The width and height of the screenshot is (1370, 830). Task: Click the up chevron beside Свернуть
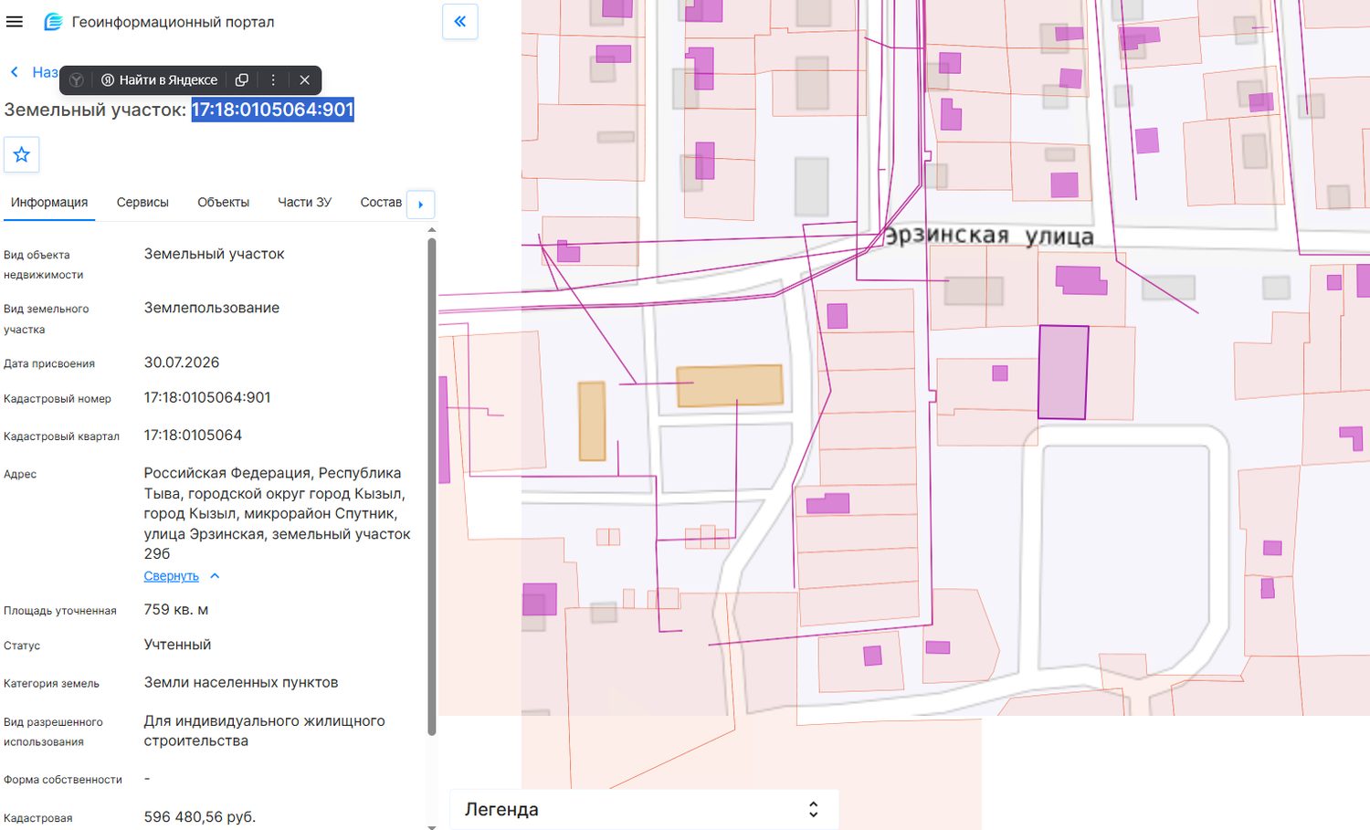(215, 576)
